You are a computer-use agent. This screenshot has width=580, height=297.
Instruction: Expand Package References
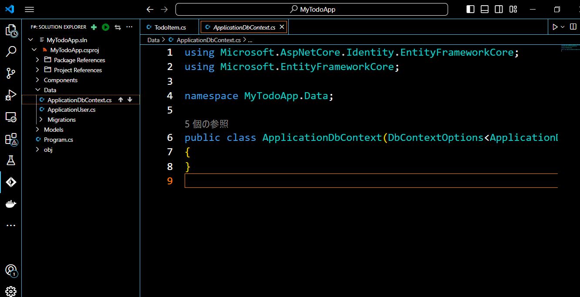click(37, 60)
